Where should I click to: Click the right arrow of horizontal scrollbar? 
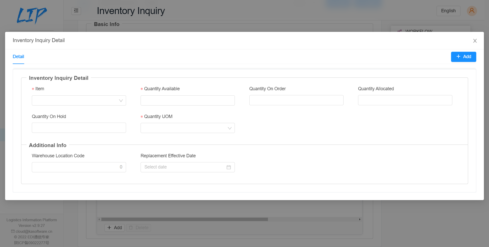point(360,219)
